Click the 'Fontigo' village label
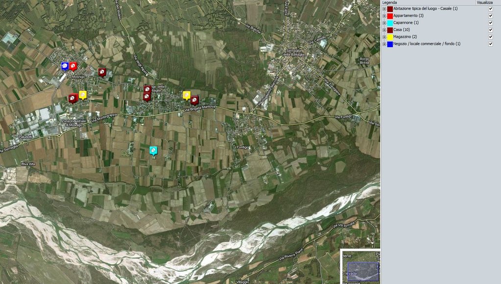 click(x=243, y=147)
